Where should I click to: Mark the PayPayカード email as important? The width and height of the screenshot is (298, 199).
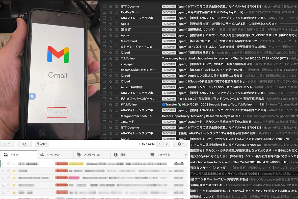pos(117,12)
